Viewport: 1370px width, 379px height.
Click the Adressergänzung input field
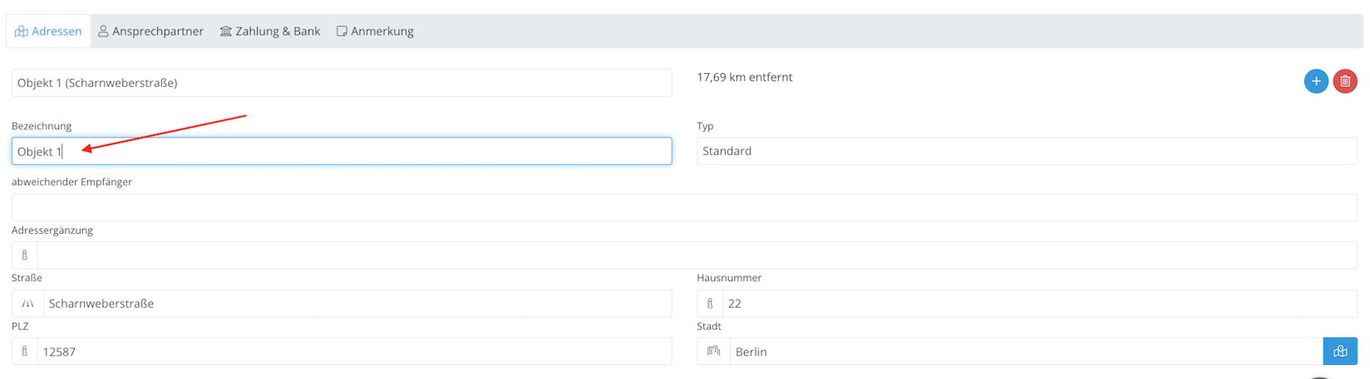click(x=697, y=255)
